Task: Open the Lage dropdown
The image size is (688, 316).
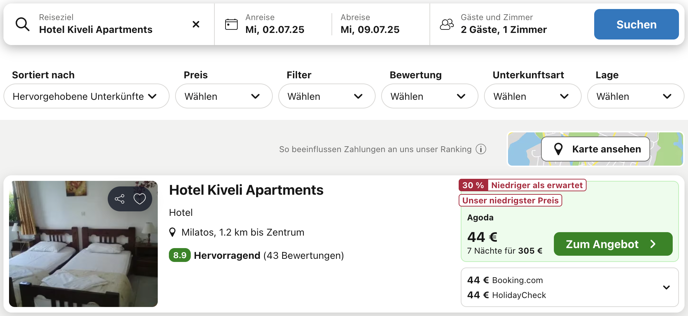Action: [x=635, y=96]
